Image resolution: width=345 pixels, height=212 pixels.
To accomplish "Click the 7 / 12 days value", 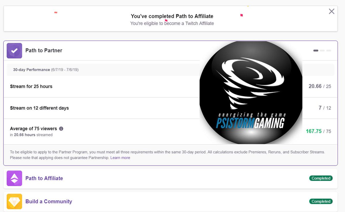I will 325,108.
